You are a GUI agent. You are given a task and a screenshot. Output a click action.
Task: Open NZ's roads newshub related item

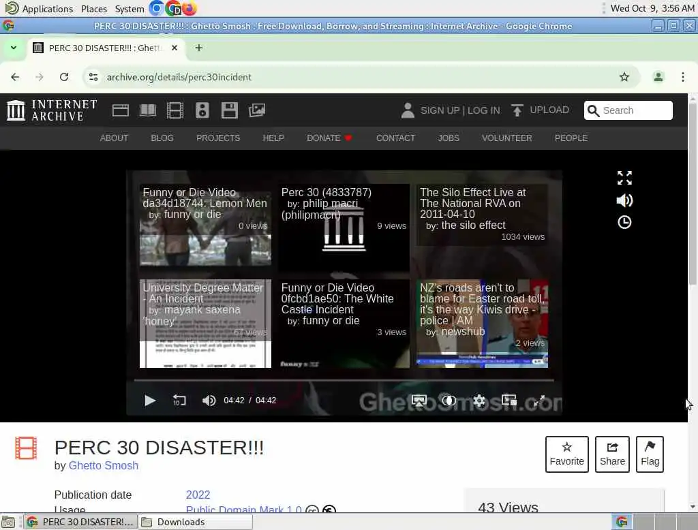click(482, 324)
